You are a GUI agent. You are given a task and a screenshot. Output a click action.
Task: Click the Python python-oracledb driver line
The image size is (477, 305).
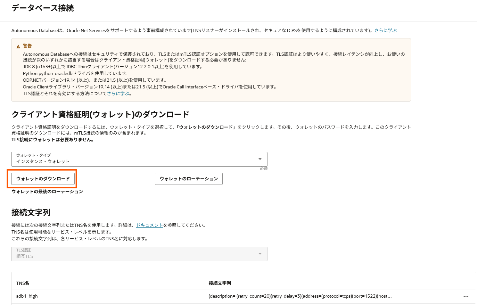[x=76, y=73]
